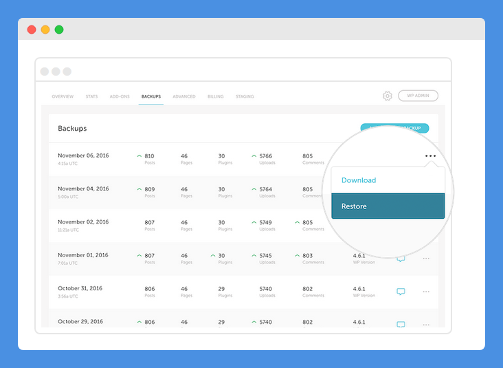Viewport: 503px width, 368px height.
Task: Click the red close window button
Action: point(32,30)
